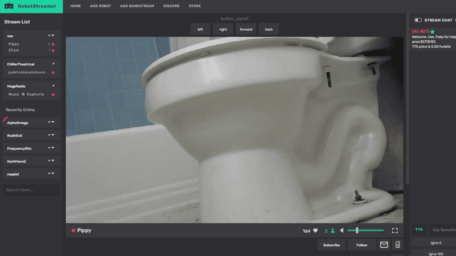Move the robot forward

coord(246,30)
